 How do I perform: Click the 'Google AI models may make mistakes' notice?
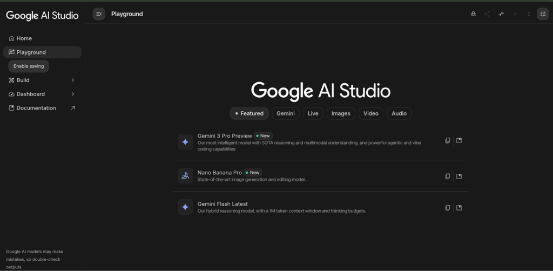35,259
